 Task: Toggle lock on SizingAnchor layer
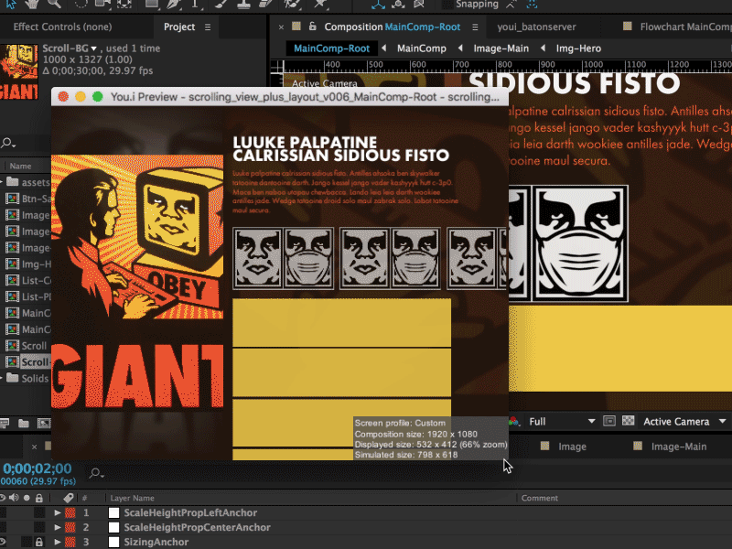[38, 542]
